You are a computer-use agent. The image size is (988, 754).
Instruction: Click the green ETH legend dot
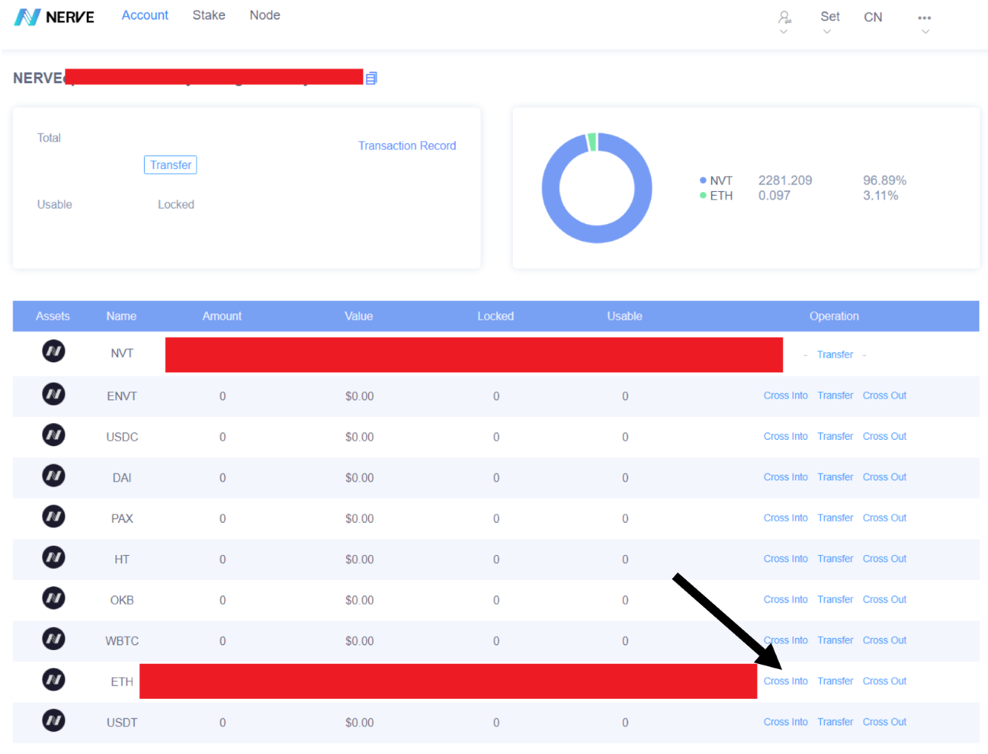click(703, 195)
